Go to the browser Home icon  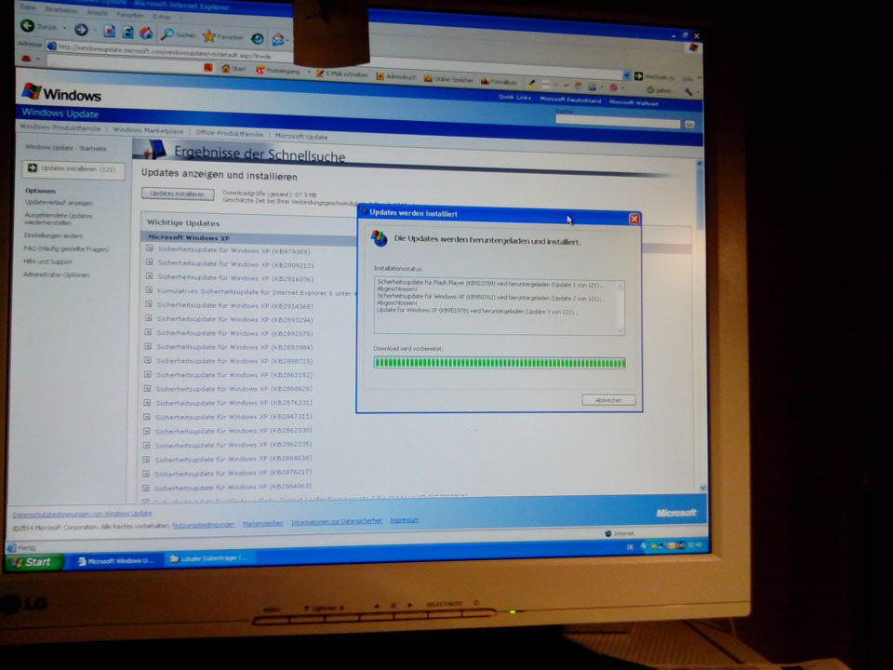145,33
